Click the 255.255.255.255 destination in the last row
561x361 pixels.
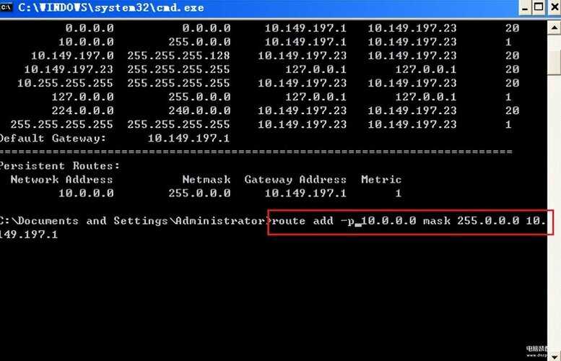61,124
